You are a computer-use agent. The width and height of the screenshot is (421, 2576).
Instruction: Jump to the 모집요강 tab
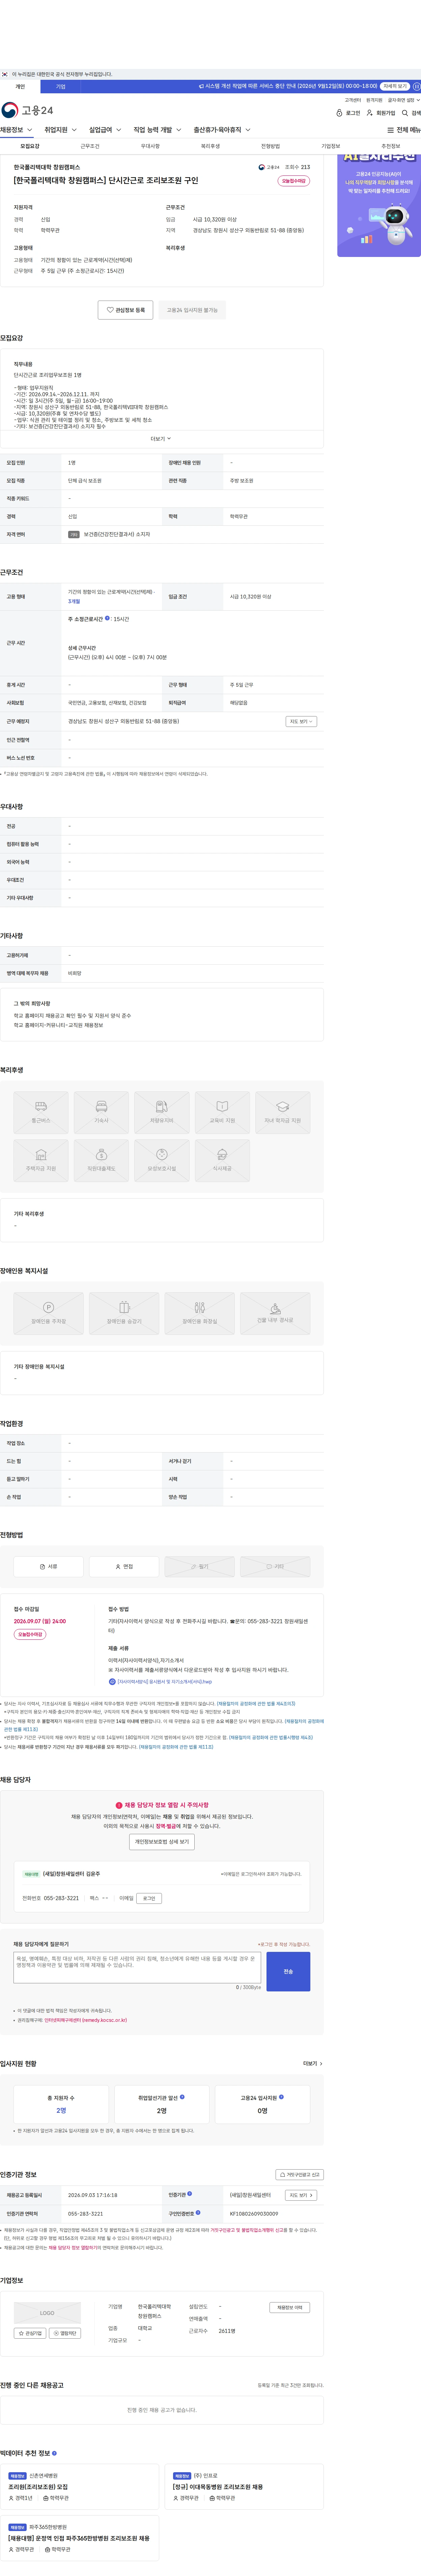(x=30, y=146)
